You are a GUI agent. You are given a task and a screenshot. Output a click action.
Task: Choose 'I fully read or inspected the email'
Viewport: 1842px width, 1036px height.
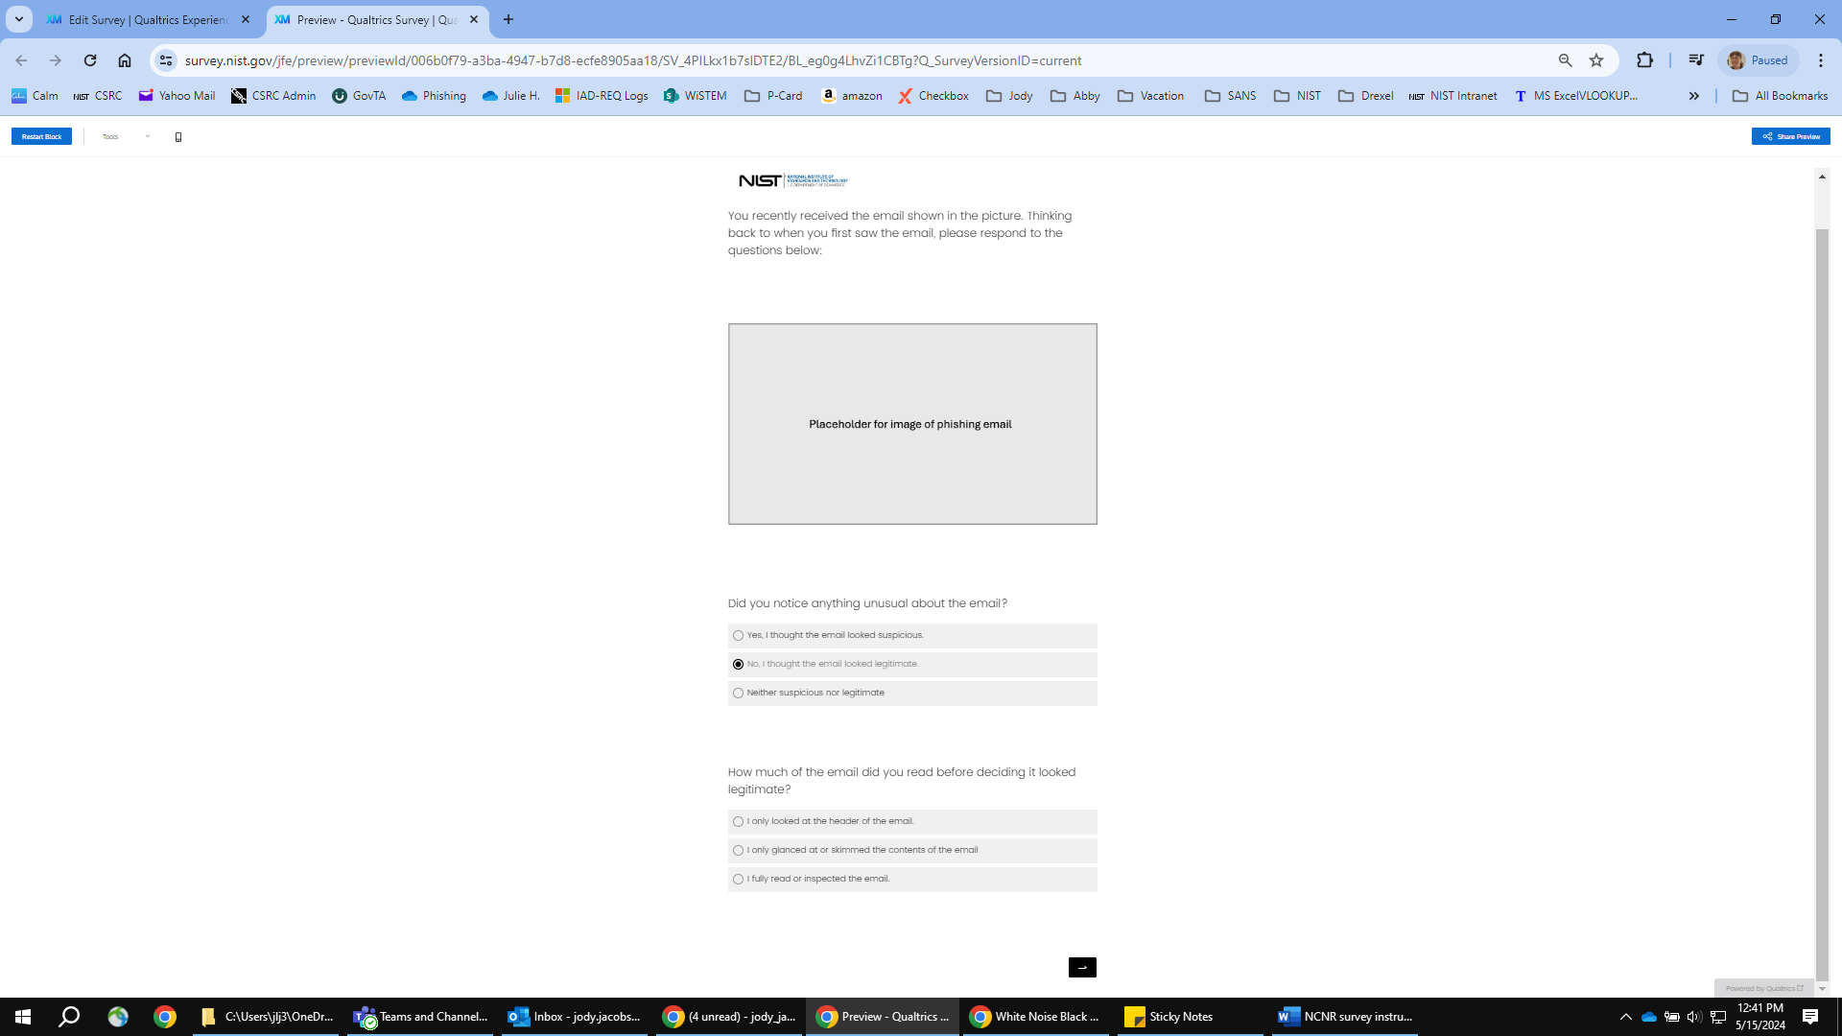pyautogui.click(x=738, y=879)
